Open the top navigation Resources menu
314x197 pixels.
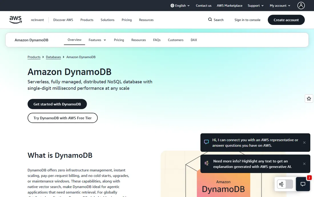pyautogui.click(x=146, y=20)
